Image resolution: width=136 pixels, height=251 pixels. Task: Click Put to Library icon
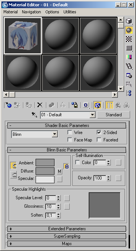click(x=74, y=105)
